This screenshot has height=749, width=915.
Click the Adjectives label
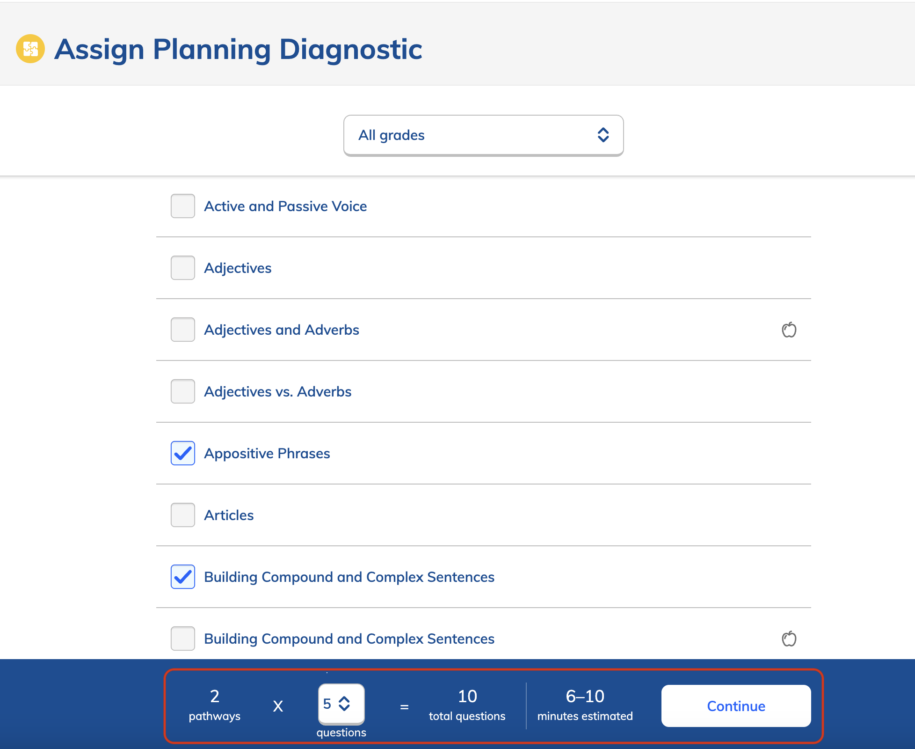238,268
